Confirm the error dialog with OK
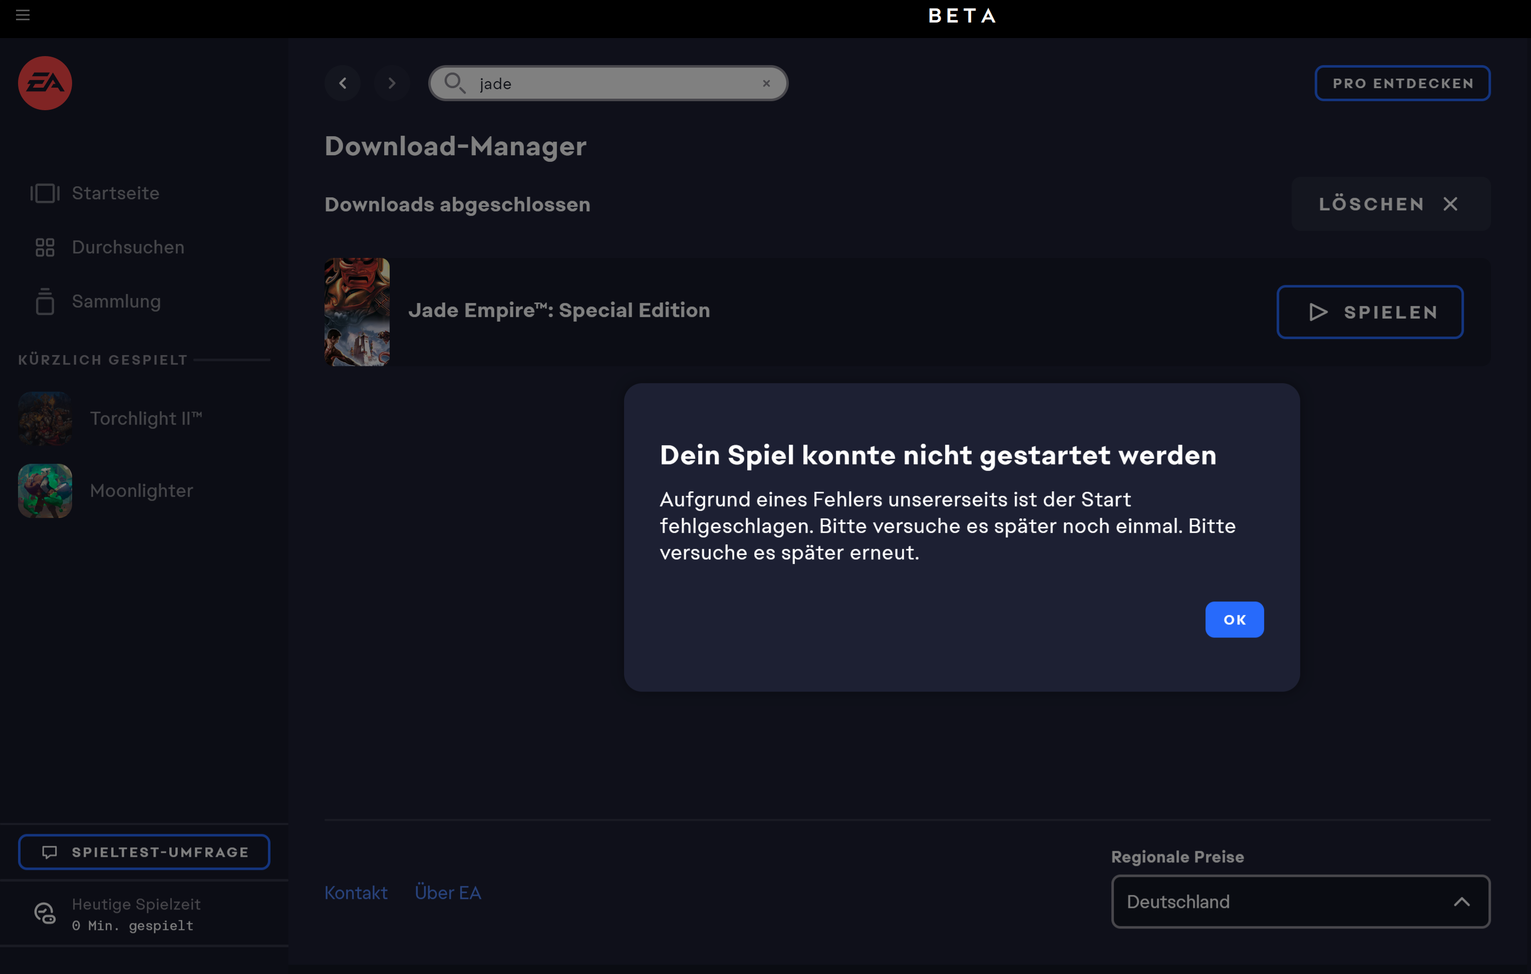The width and height of the screenshot is (1531, 974). pyautogui.click(x=1235, y=620)
